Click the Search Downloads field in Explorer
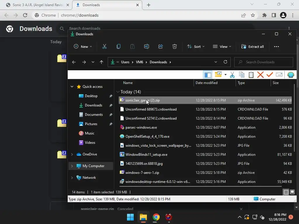 [264, 62]
